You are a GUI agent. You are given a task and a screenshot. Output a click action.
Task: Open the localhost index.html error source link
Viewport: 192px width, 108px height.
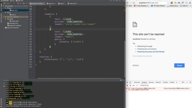point(176,88)
